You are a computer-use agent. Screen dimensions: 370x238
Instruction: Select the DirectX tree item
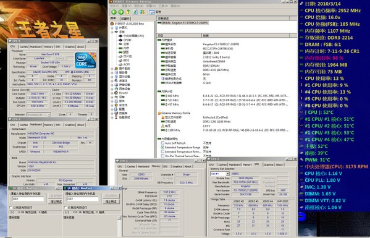[124, 93]
